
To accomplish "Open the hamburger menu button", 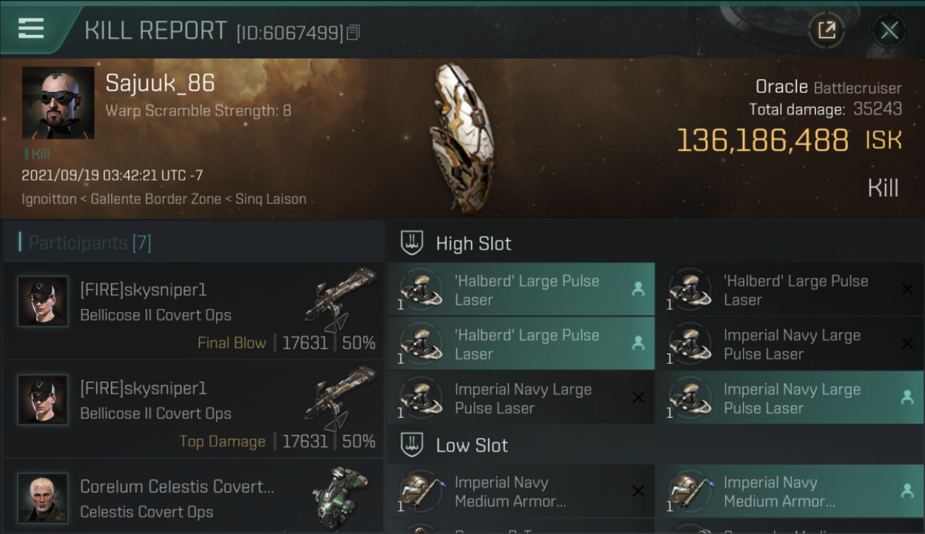I will point(32,28).
